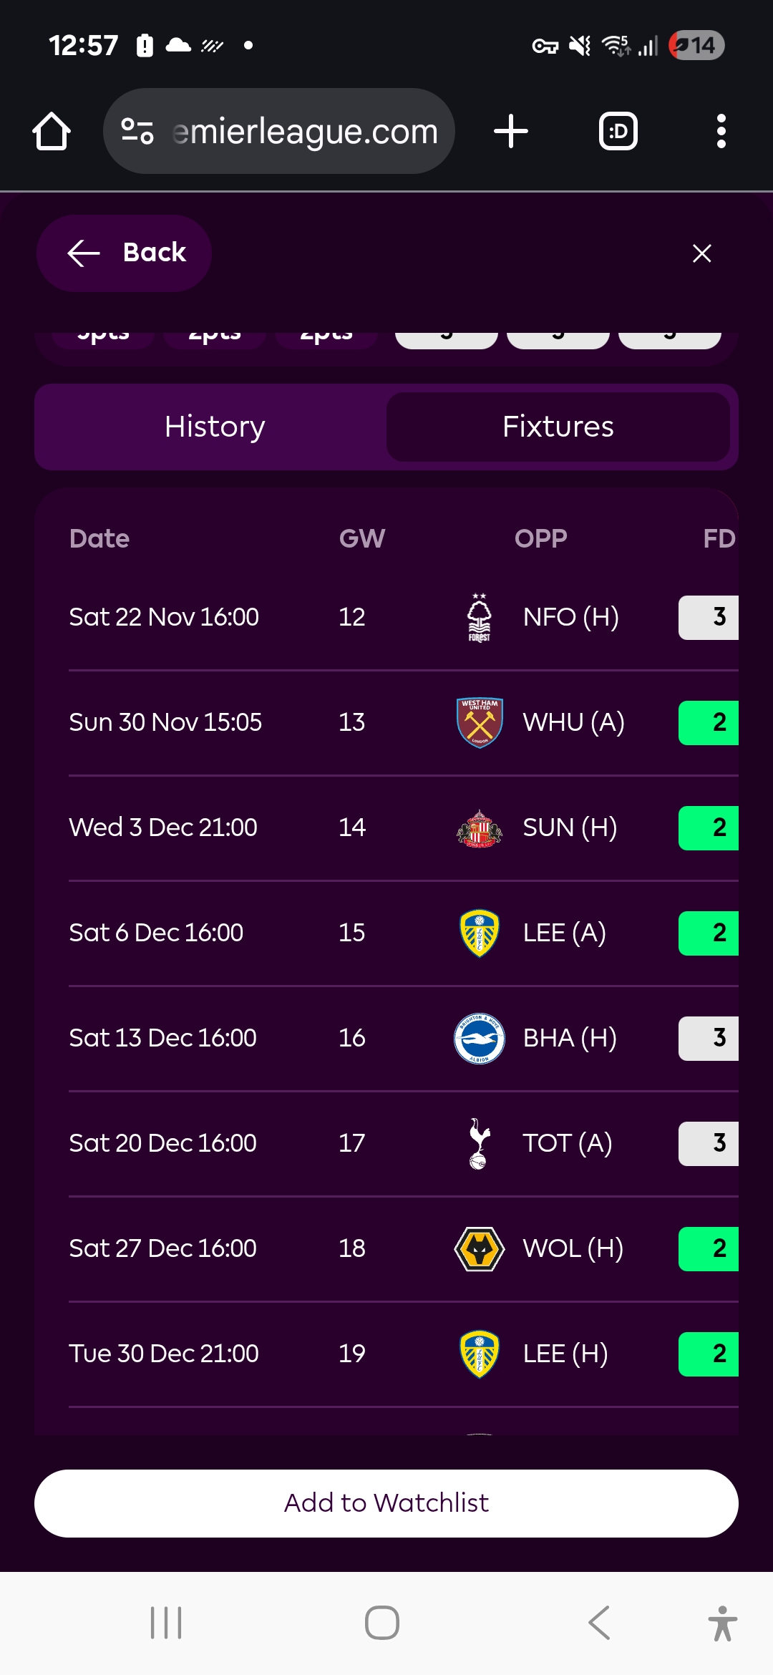Switch to the Fixtures tab
The image size is (773, 1675).
(x=558, y=427)
